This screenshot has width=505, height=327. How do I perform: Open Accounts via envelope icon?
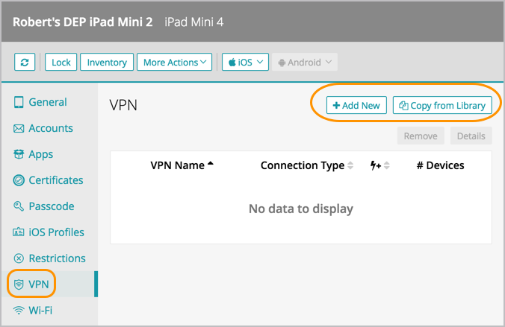19,129
